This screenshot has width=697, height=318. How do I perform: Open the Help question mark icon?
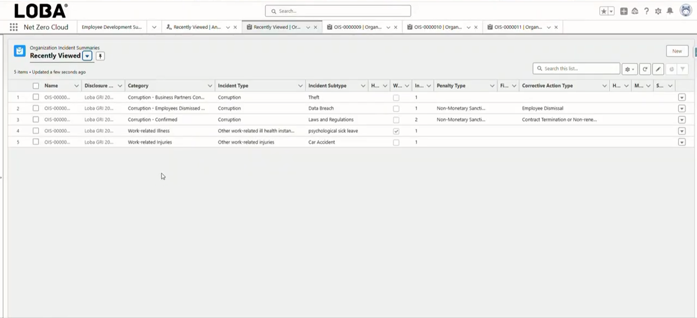point(646,11)
